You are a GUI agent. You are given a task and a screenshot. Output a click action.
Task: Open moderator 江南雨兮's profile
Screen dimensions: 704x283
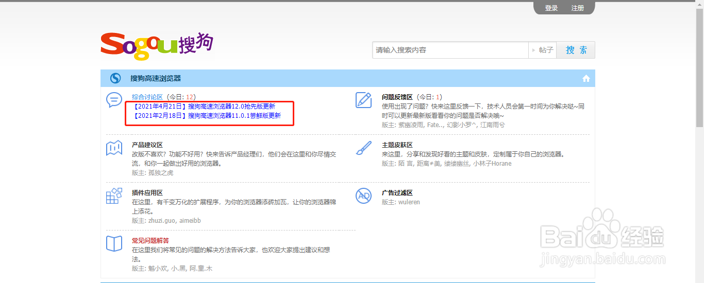tap(493, 125)
